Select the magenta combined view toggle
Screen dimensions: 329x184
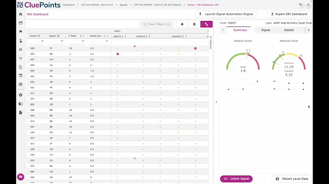coord(207,24)
